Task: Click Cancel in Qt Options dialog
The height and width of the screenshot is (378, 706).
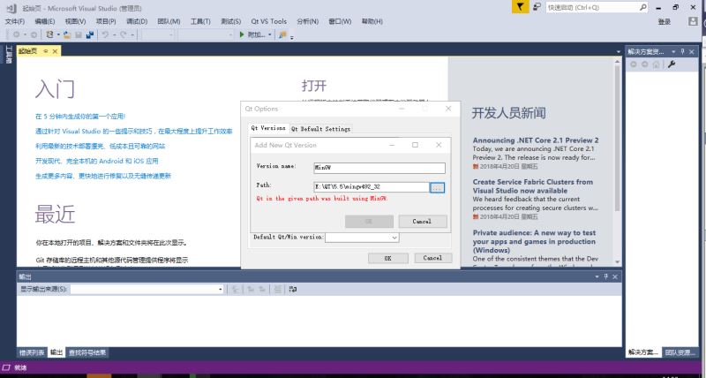Action: [432, 258]
